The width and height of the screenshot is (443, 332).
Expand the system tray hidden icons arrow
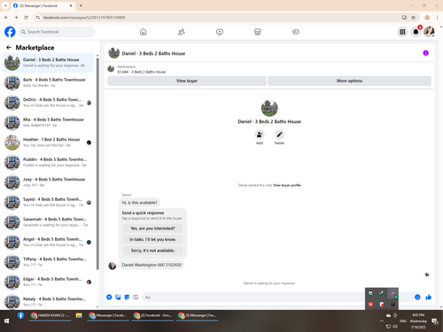pyautogui.click(x=382, y=320)
